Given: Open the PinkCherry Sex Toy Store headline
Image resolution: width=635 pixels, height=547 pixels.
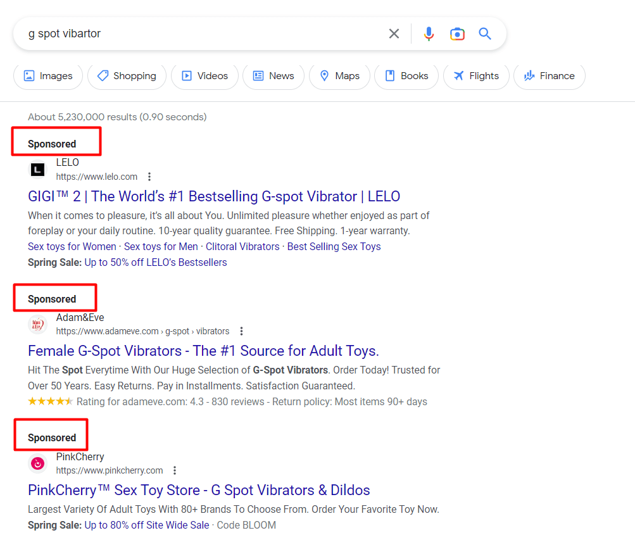Looking at the screenshot, I should pos(199,490).
